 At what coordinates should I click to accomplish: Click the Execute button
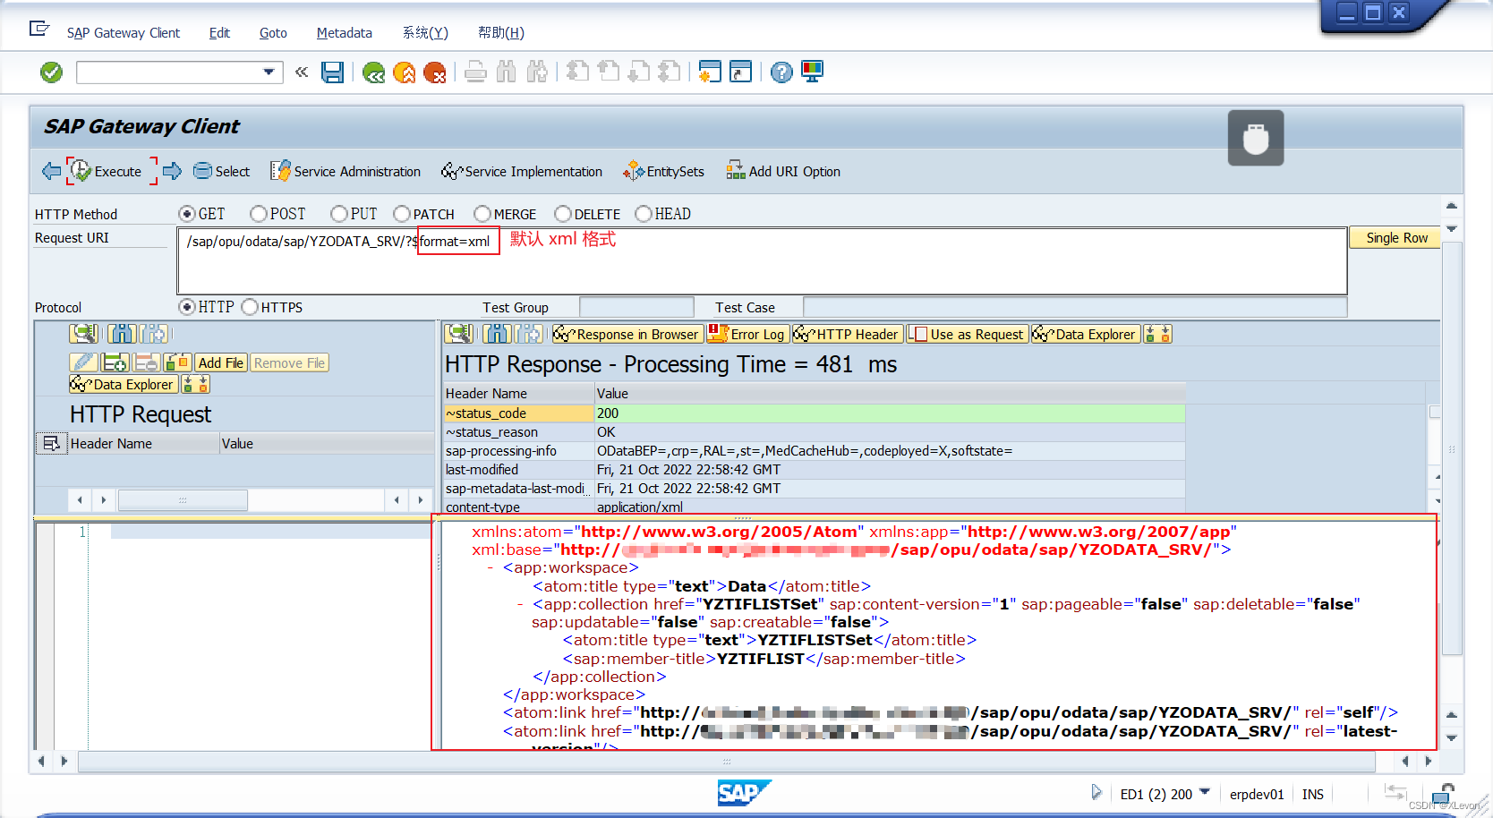coord(107,171)
